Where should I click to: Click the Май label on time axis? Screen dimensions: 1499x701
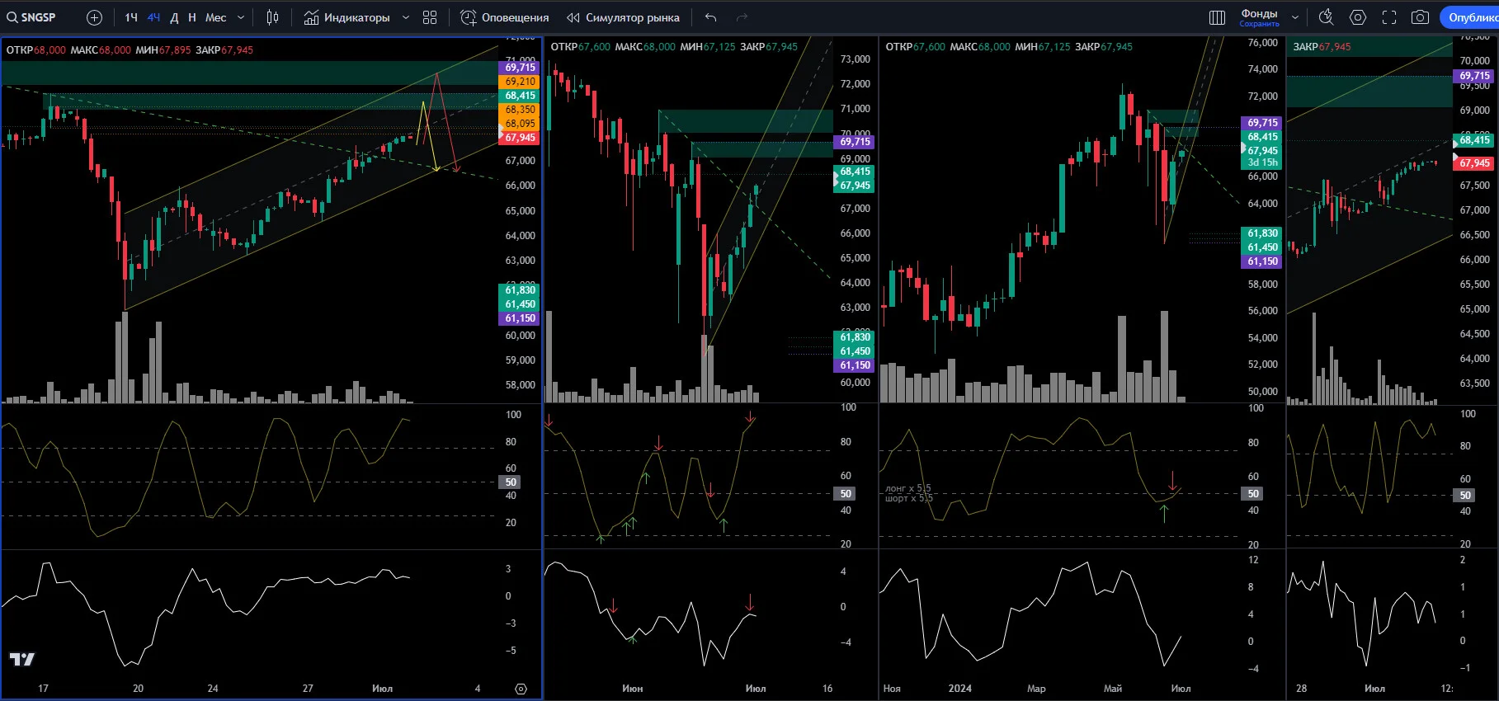point(1113,689)
